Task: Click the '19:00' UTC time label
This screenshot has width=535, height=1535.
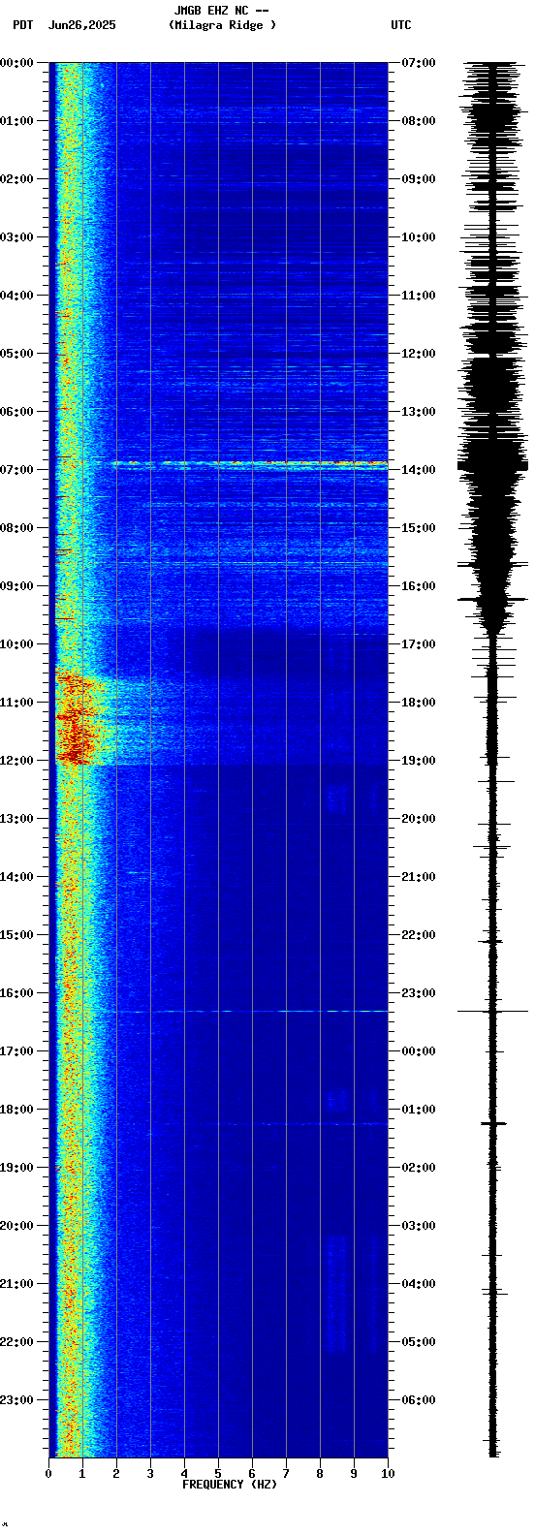Action: [419, 761]
